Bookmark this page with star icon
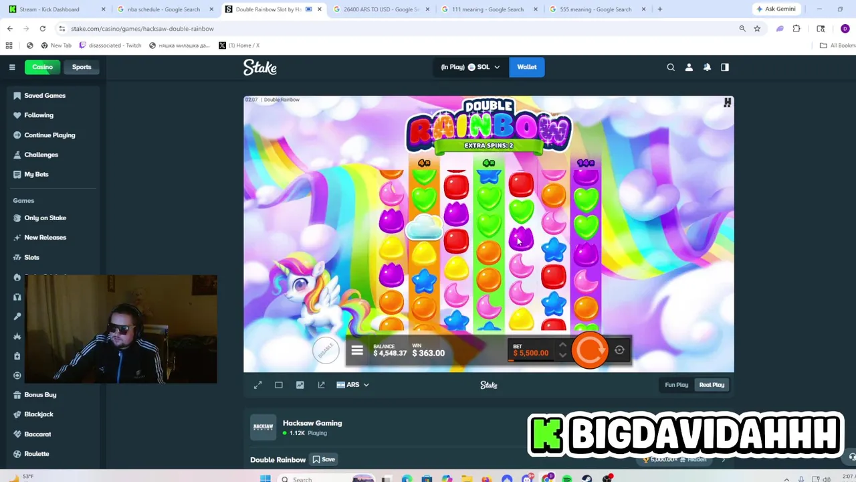This screenshot has width=856, height=482. tap(757, 29)
